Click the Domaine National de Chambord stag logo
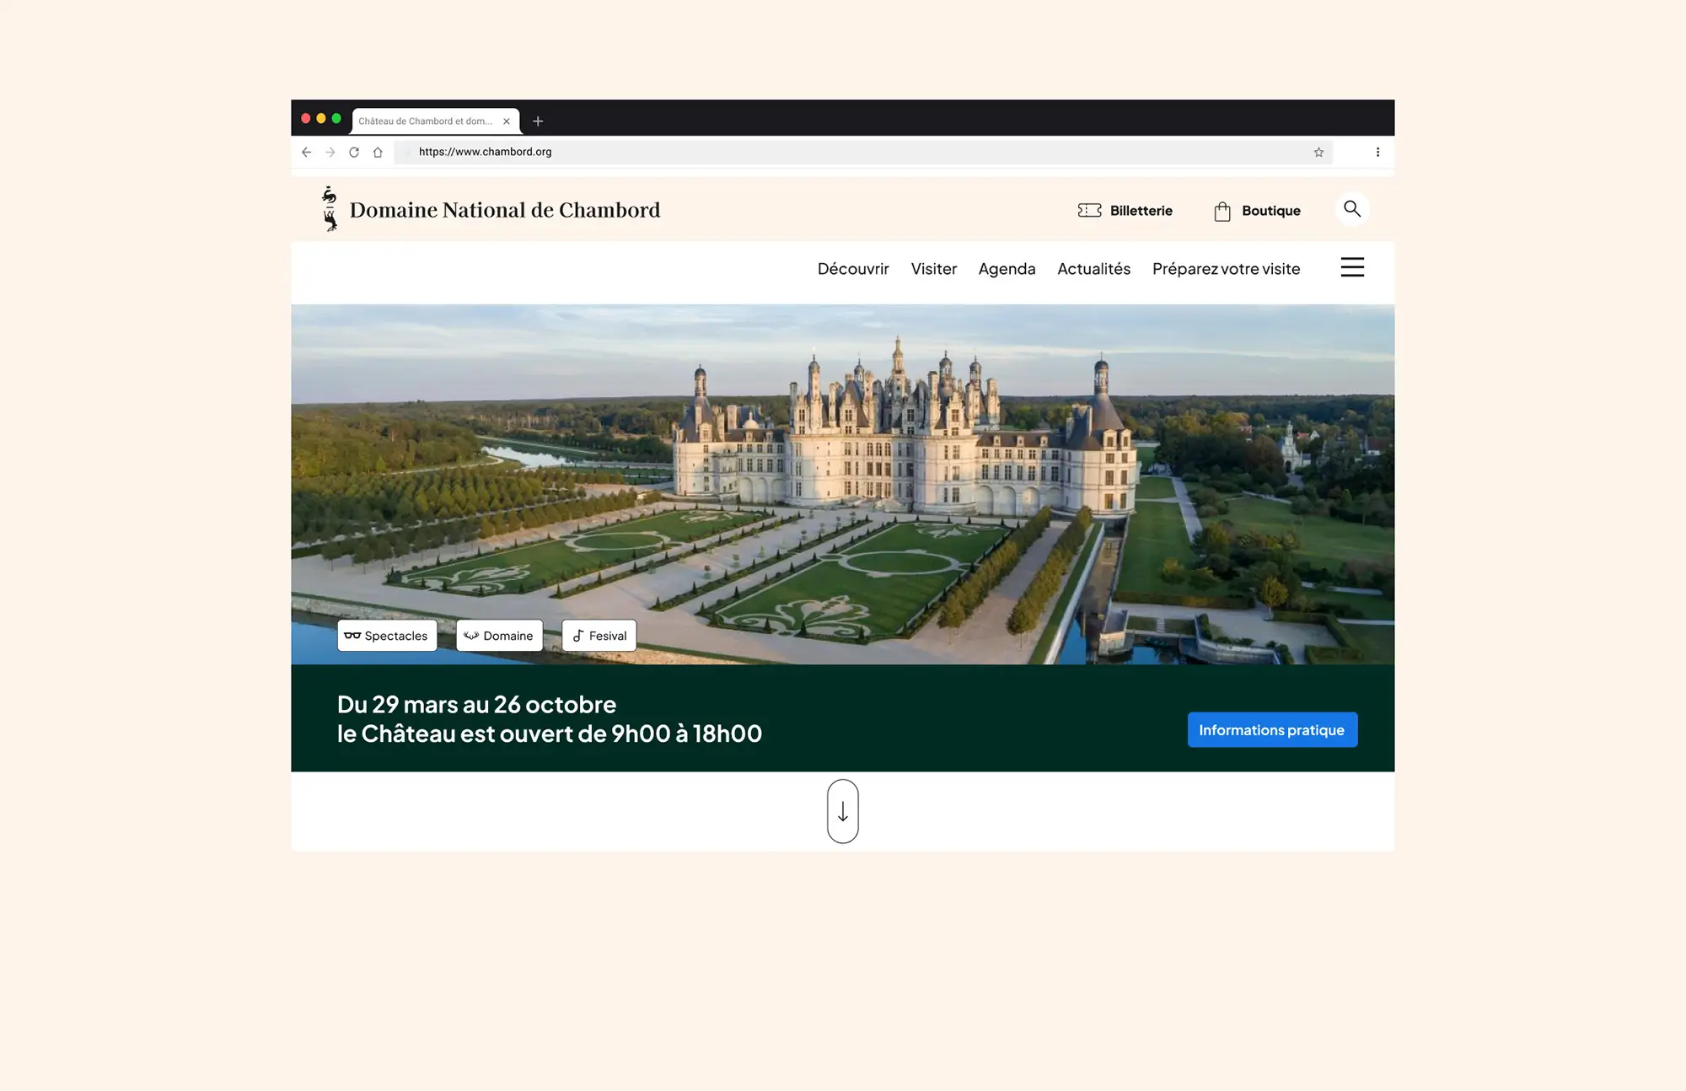Viewport: 1686px width, 1091px height. (x=329, y=210)
